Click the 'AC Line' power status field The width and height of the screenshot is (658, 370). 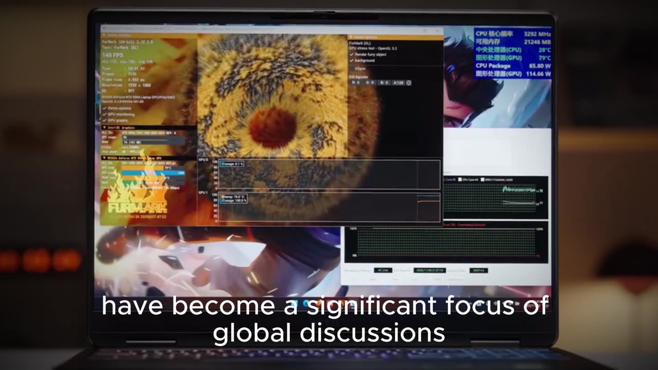383,270
